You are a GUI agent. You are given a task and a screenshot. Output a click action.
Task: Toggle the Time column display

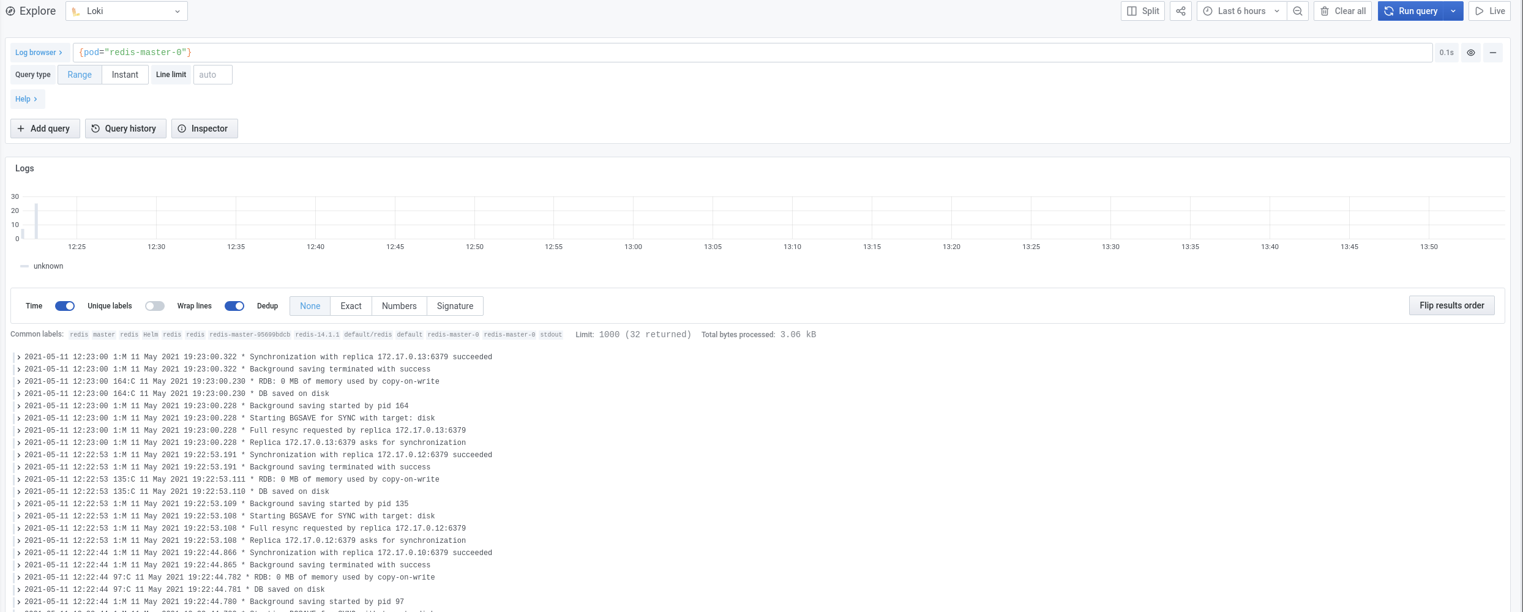click(x=65, y=305)
